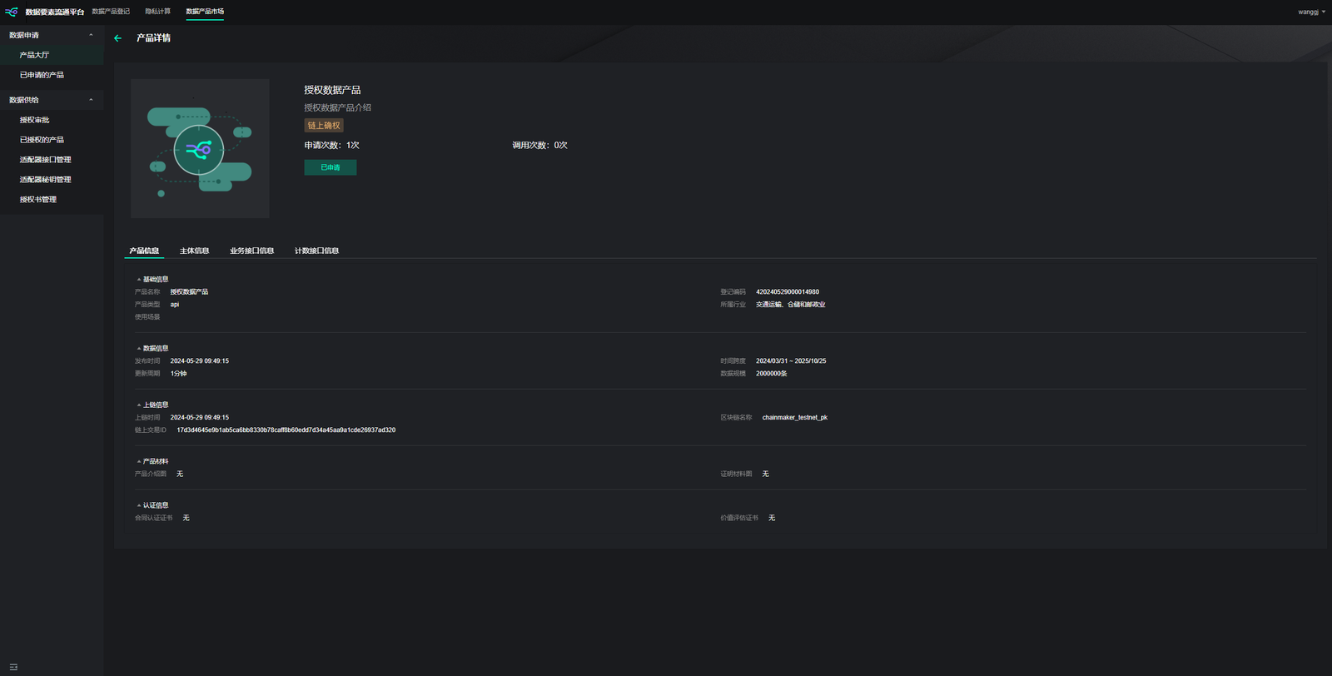The image size is (1332, 676).
Task: Switch to the 主体信息 tab
Action: click(x=194, y=251)
